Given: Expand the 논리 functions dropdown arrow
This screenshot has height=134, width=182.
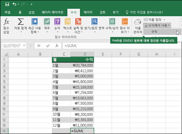Looking at the screenshot, I should (x=58, y=32).
